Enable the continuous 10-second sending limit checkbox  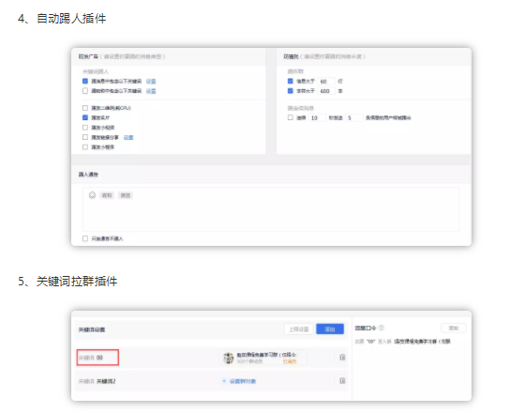290,117
